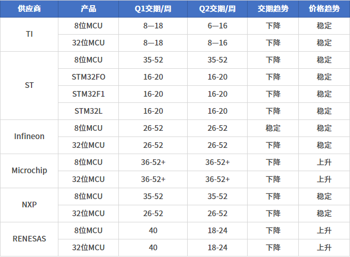
Task: Select the 产品 column header
Action: click(88, 9)
